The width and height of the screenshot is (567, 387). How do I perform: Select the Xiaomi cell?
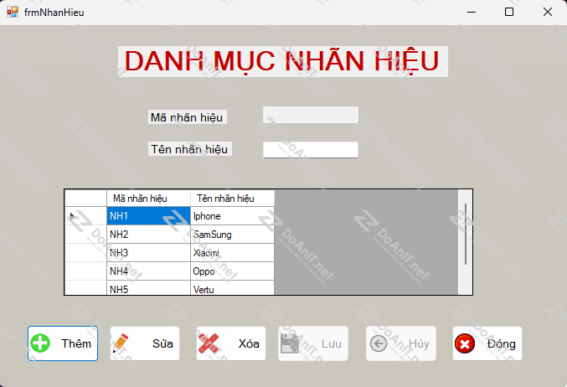click(233, 253)
